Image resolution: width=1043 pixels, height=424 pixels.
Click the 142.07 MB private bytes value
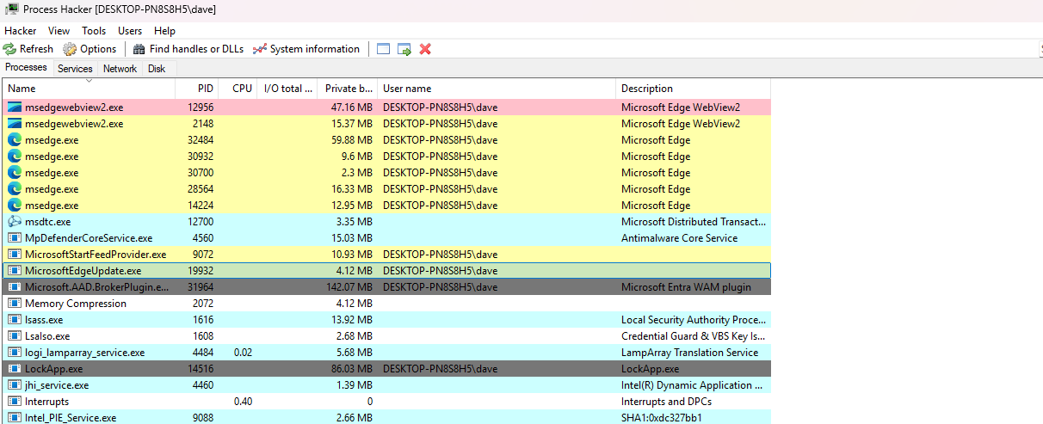[x=349, y=287]
